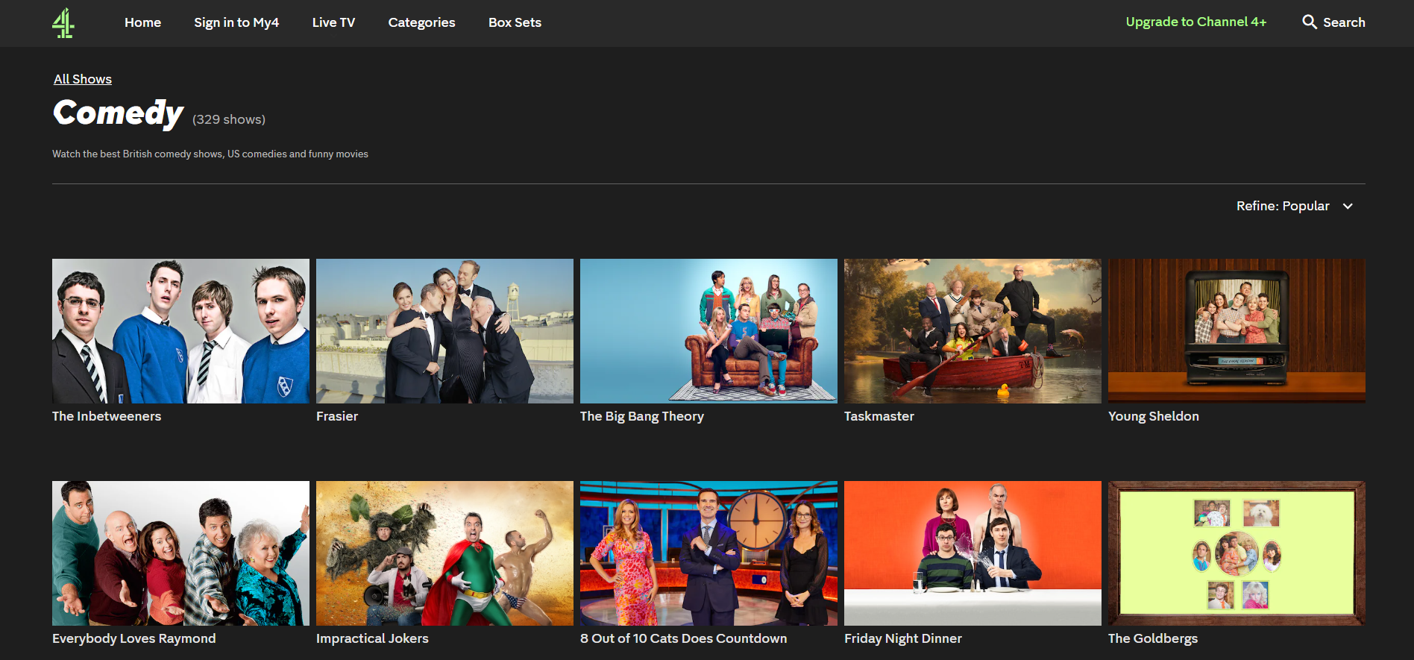1414x660 pixels.
Task: Click the Friday Night Dinner title text
Action: (903, 638)
